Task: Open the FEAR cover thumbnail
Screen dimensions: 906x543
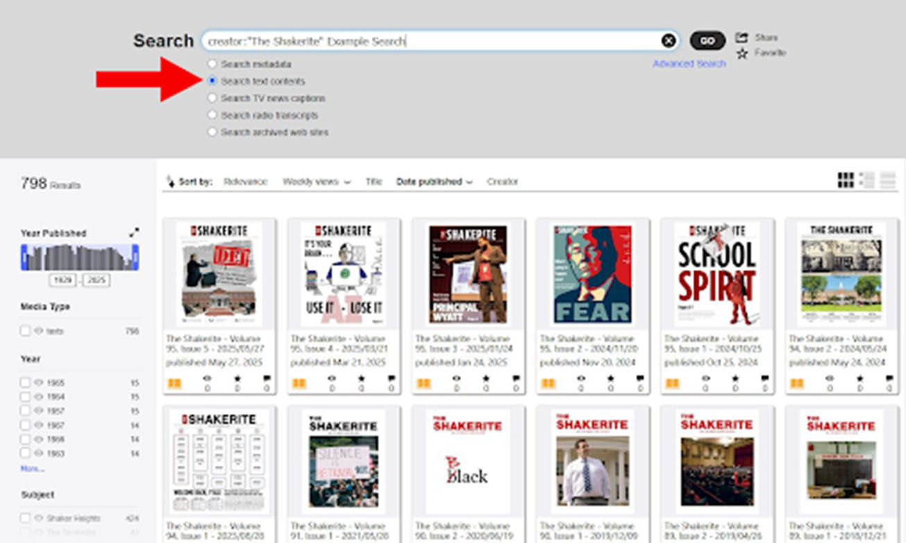Action: [x=593, y=274]
